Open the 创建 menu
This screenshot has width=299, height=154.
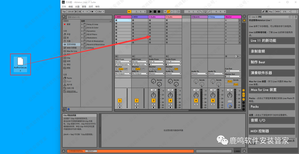(77, 7)
